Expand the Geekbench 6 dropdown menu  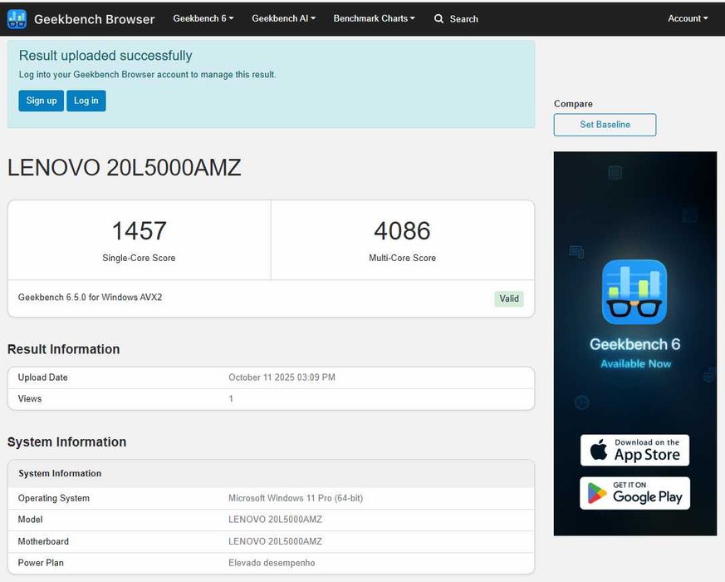click(x=203, y=18)
